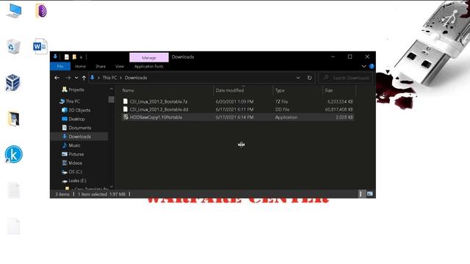Click navigation pane scrollbar thumb
The width and height of the screenshot is (470, 264).
(x=111, y=100)
